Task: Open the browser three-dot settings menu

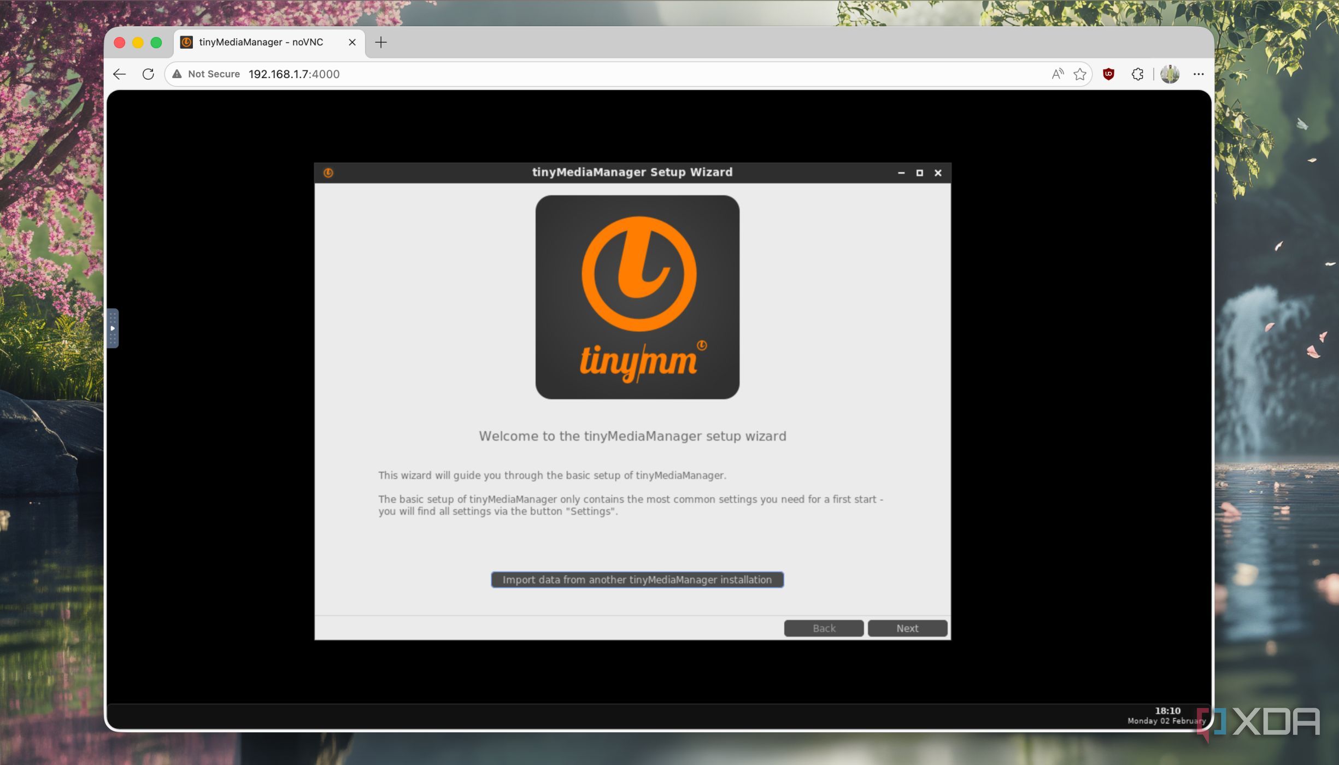Action: (x=1199, y=74)
